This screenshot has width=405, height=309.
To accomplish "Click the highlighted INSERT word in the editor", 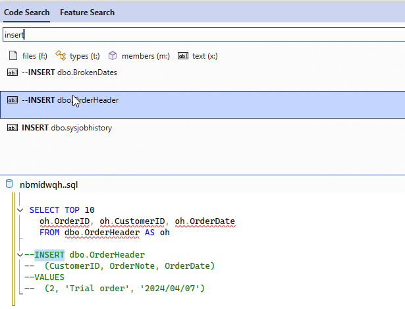I will tap(50, 255).
